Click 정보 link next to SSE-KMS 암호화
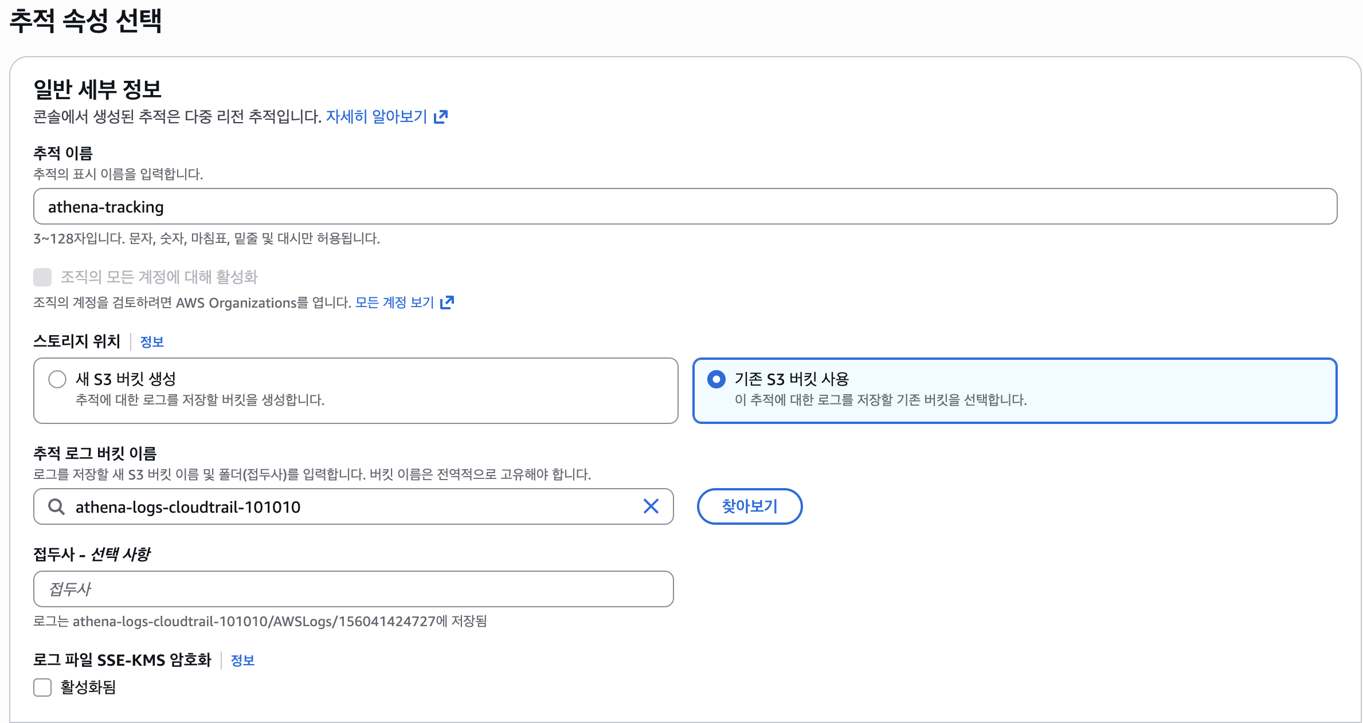Viewport: 1363px width, 723px height. (242, 661)
